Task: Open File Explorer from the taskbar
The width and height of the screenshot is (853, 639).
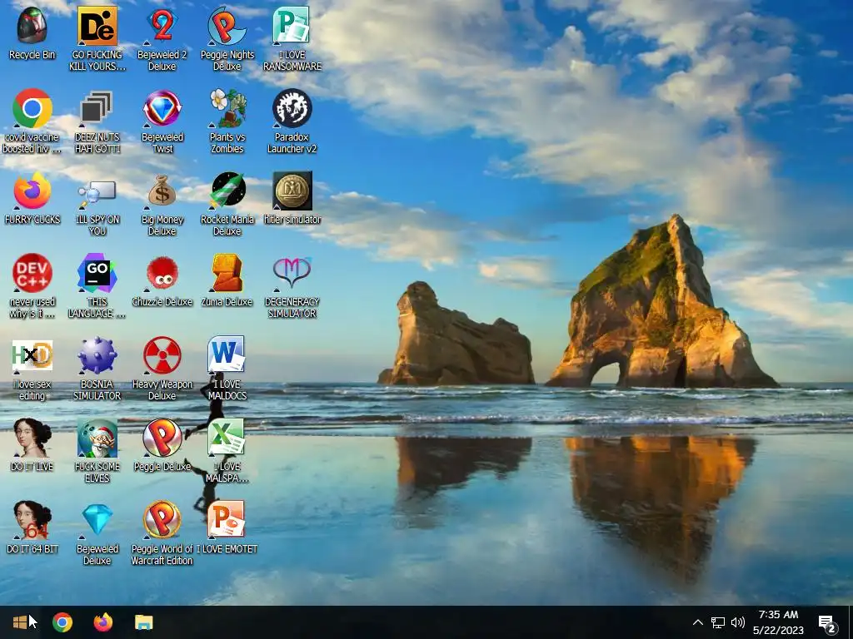Action: click(143, 622)
